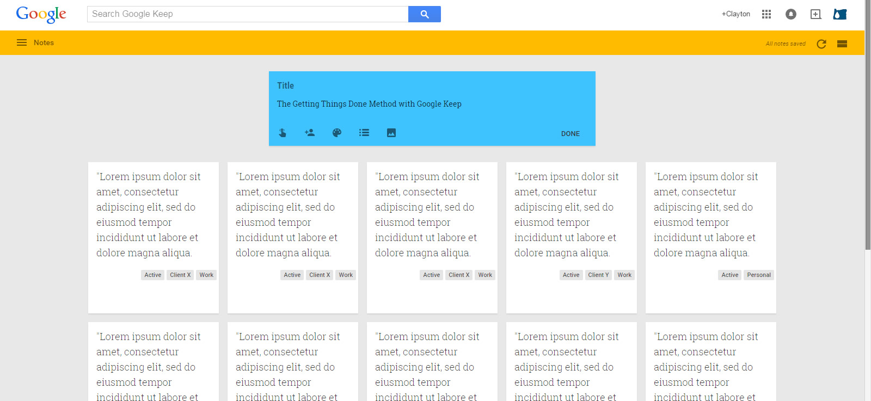Click the Notes header label
Viewport: 871px width, 401px height.
[x=44, y=42]
